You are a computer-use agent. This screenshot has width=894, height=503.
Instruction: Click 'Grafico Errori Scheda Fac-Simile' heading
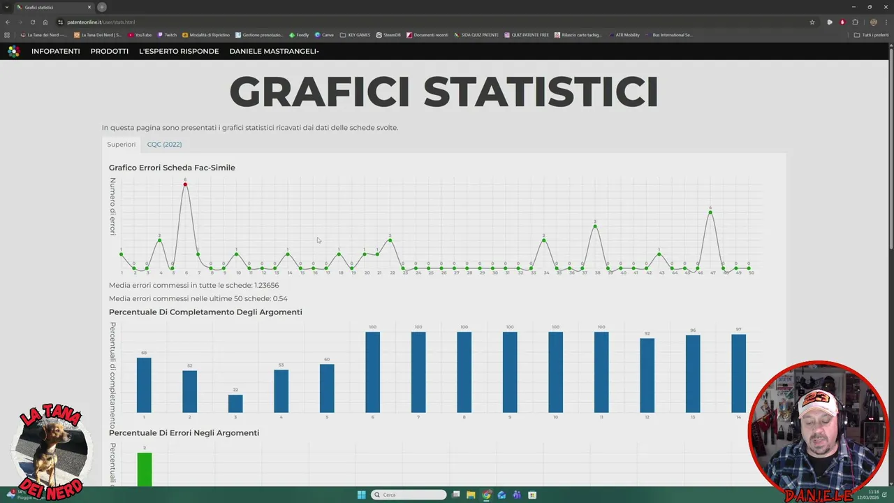(172, 168)
